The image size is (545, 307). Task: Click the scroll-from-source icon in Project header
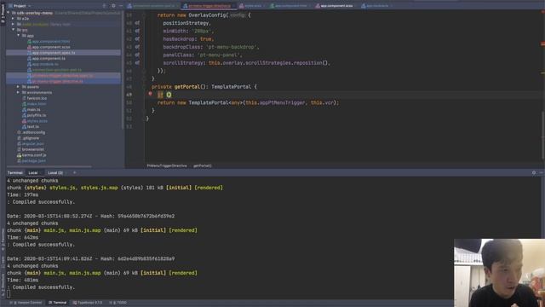point(104,6)
